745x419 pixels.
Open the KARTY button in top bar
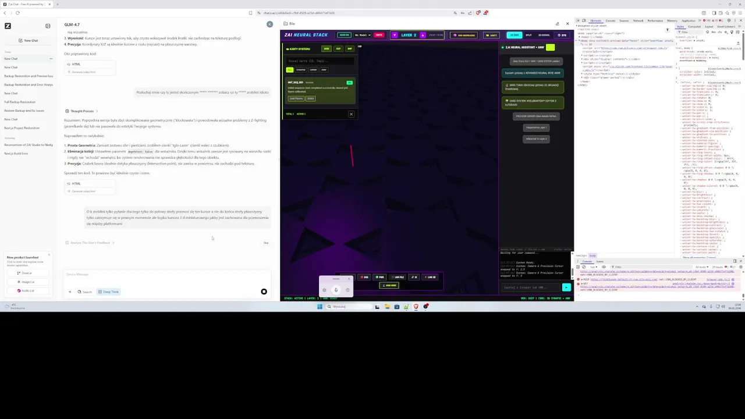[492, 35]
